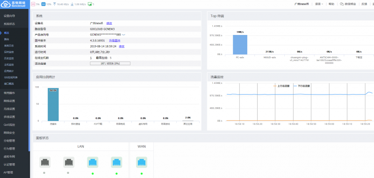Click the 'GOCLOUD GCNEW3' model value
The height and width of the screenshot is (178, 374).
pyautogui.click(x=102, y=29)
